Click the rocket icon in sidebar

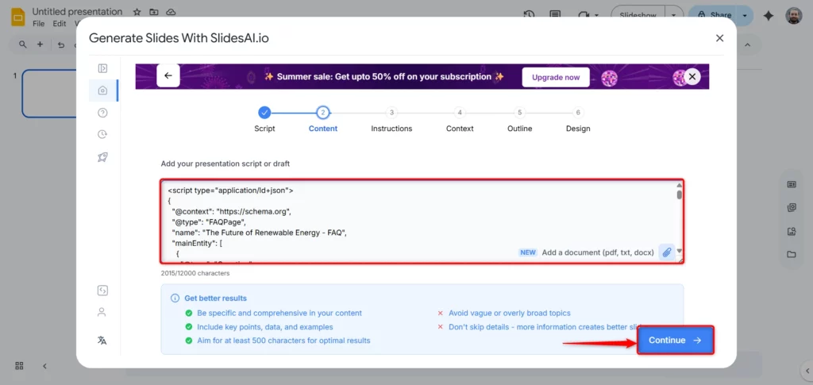pos(102,157)
